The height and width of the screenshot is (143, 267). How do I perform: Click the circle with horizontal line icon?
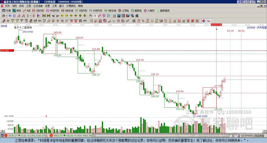pyautogui.click(x=35, y=21)
